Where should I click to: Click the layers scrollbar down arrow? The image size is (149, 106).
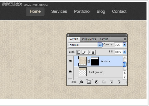coord(125,77)
